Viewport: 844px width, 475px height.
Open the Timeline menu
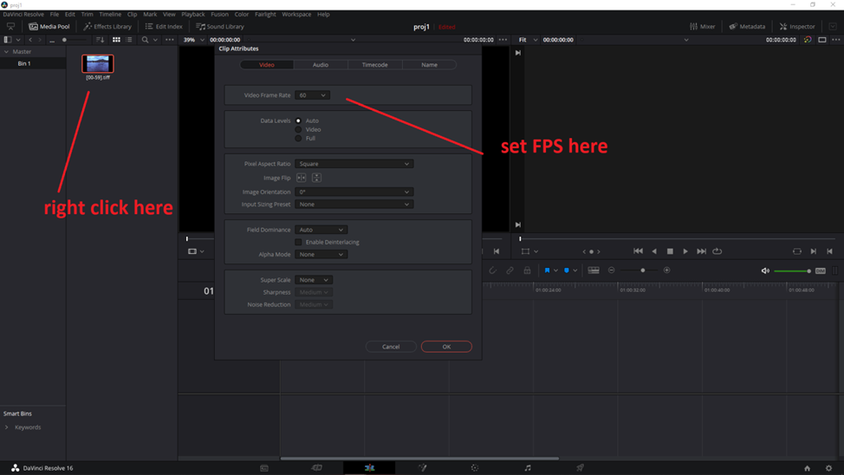point(110,15)
